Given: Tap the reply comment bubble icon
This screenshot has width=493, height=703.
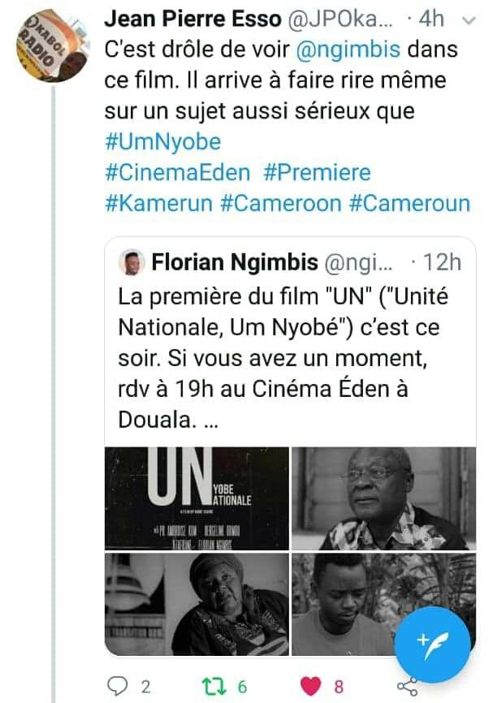Looking at the screenshot, I should point(119,686).
